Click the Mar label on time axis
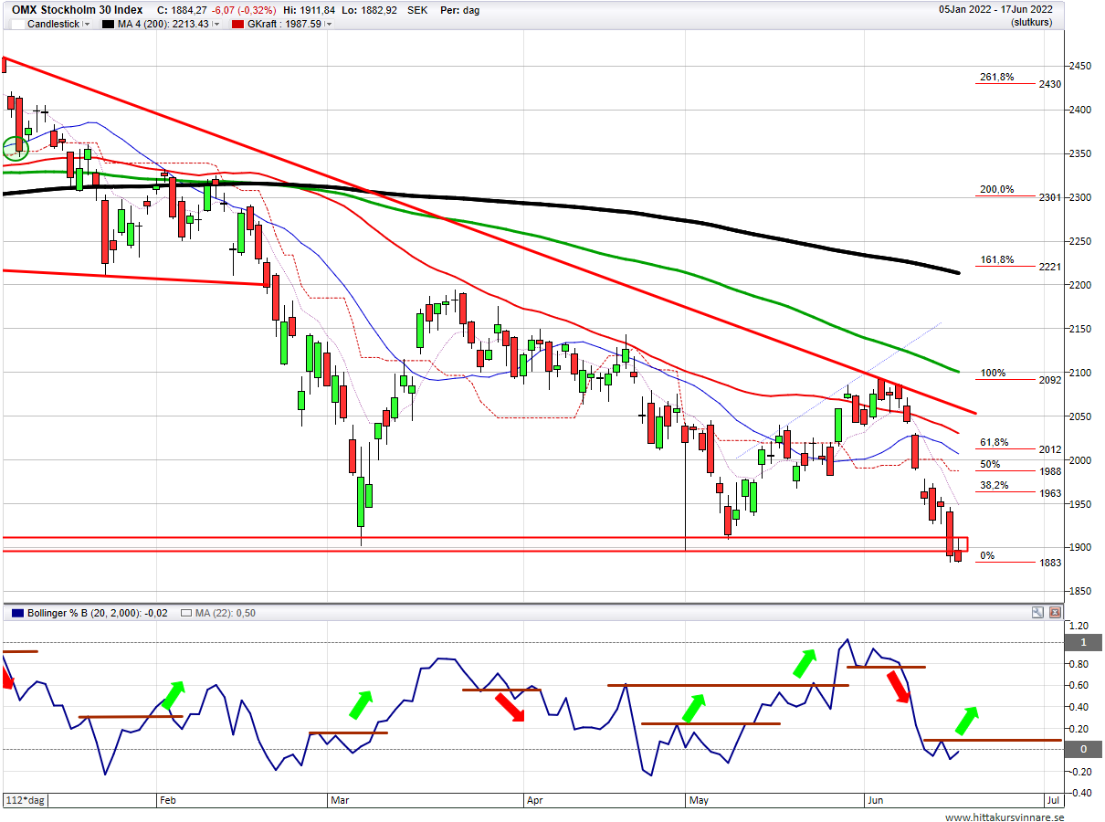1105x822 pixels. 340,798
